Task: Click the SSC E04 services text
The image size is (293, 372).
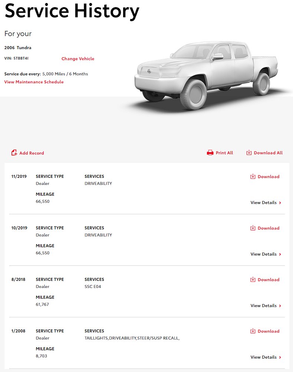Action: tap(93, 286)
